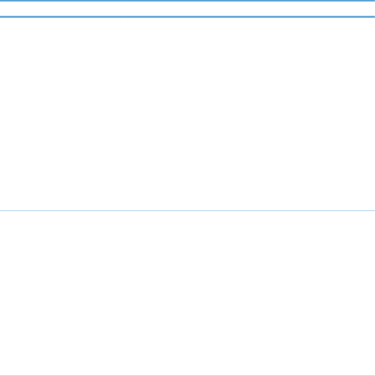The width and height of the screenshot is (375, 376).
Task: Click thick blue underline beneath left header
Action: pos(62,17)
